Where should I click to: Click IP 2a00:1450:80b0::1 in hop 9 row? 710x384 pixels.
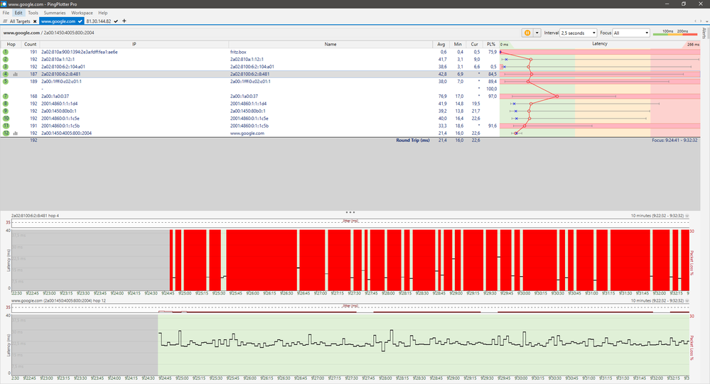coord(59,111)
